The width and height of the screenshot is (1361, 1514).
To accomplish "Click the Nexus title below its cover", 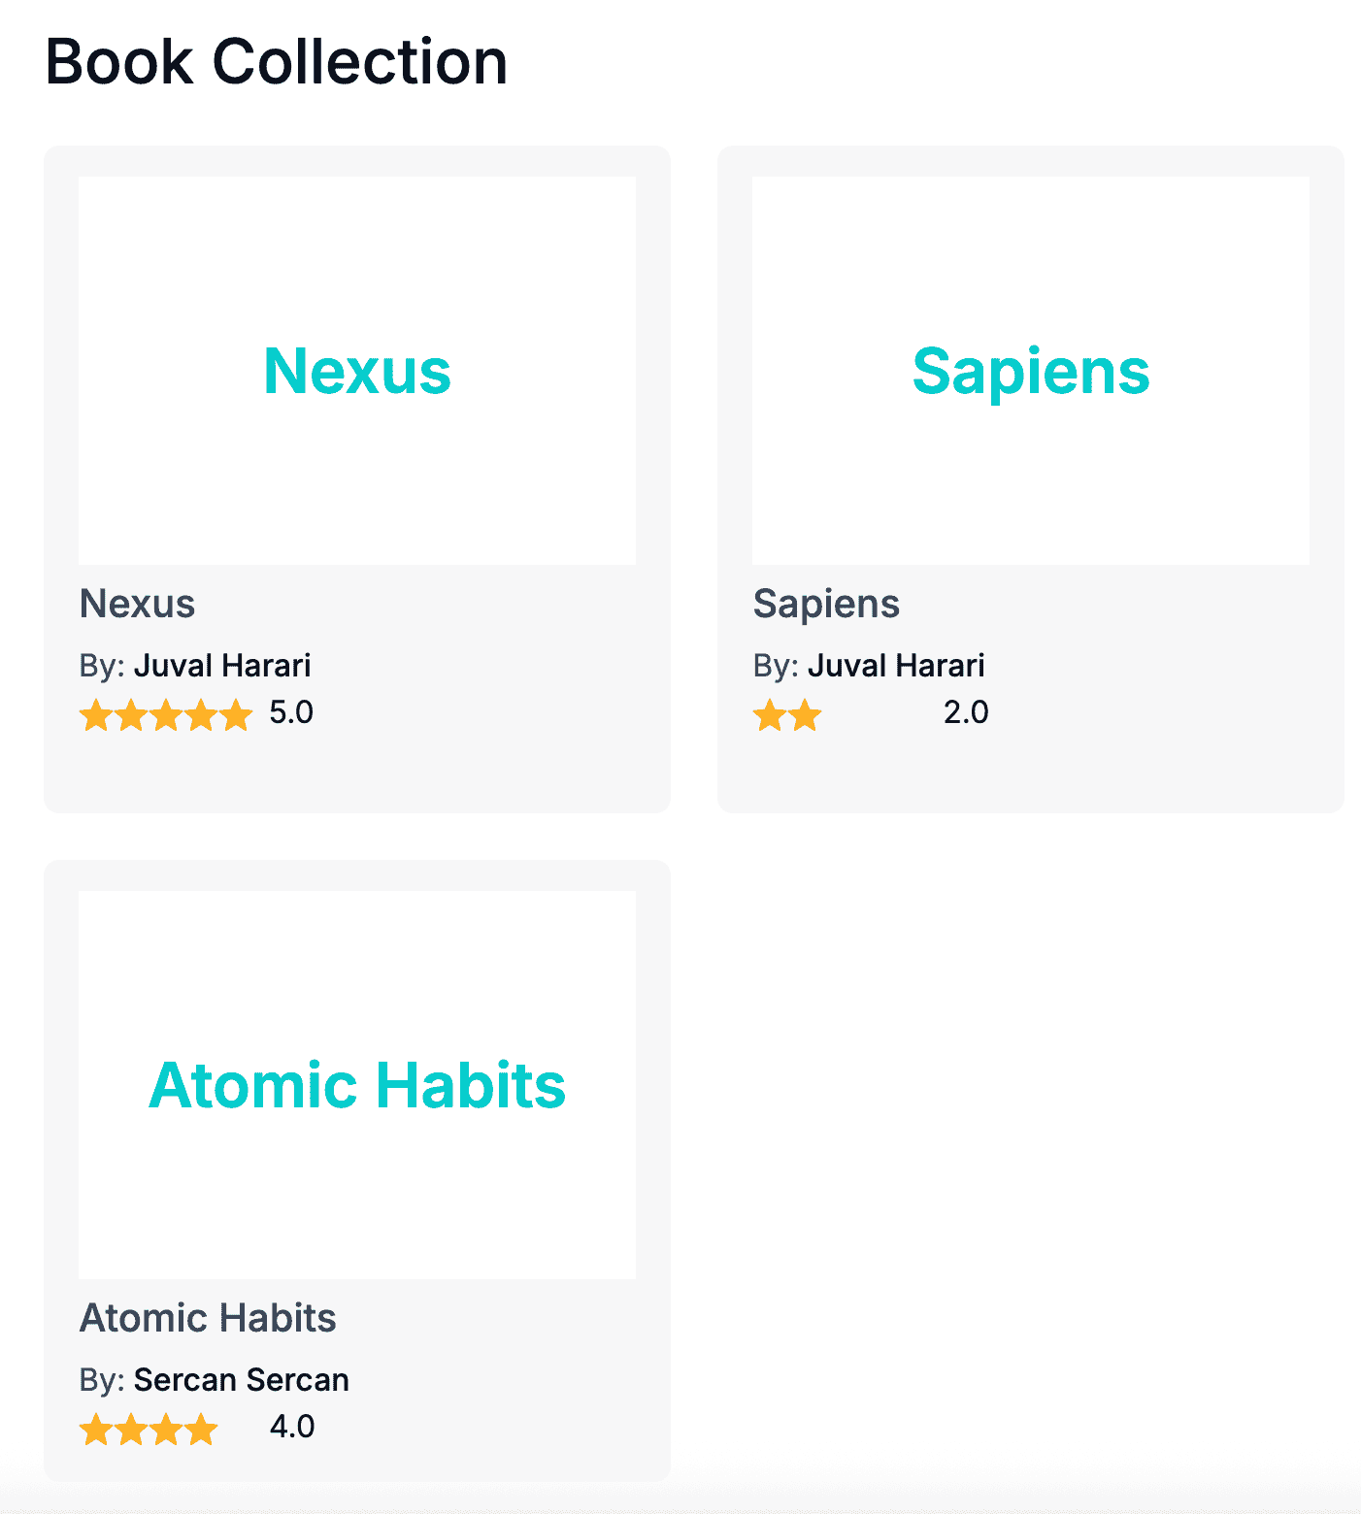I will click(137, 604).
